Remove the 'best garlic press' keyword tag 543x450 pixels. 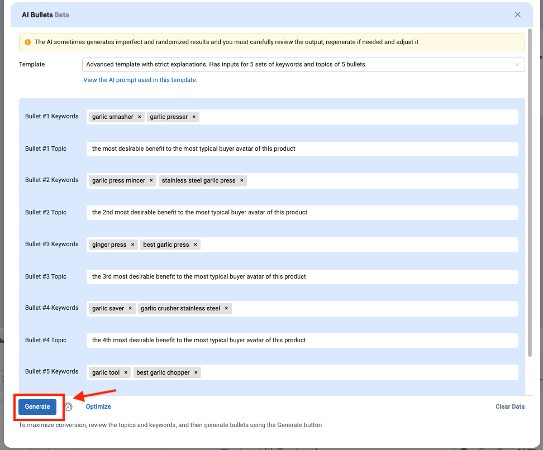[196, 245]
